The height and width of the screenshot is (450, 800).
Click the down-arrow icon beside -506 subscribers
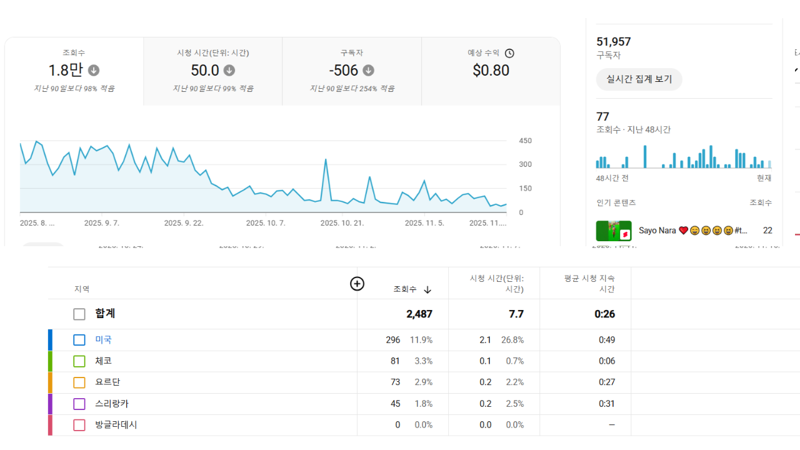tap(369, 71)
